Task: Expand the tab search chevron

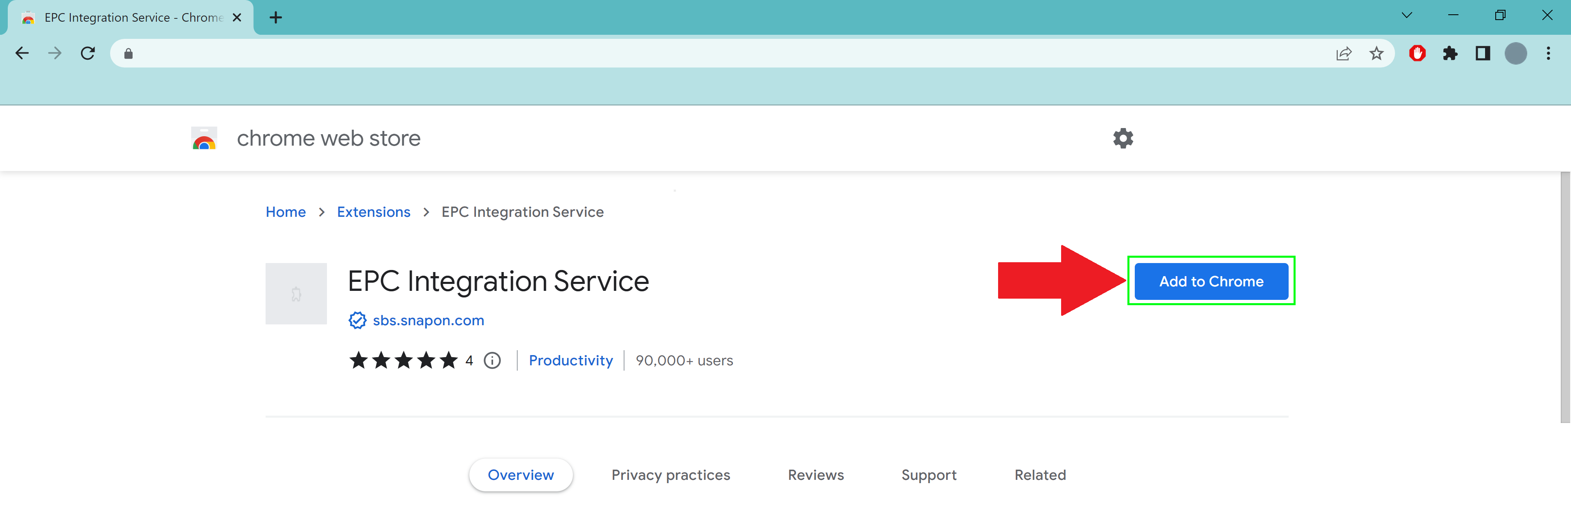Action: [1406, 15]
